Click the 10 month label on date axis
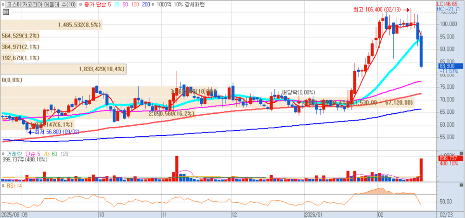Viewport: 465px width, 218px height. click(102, 215)
